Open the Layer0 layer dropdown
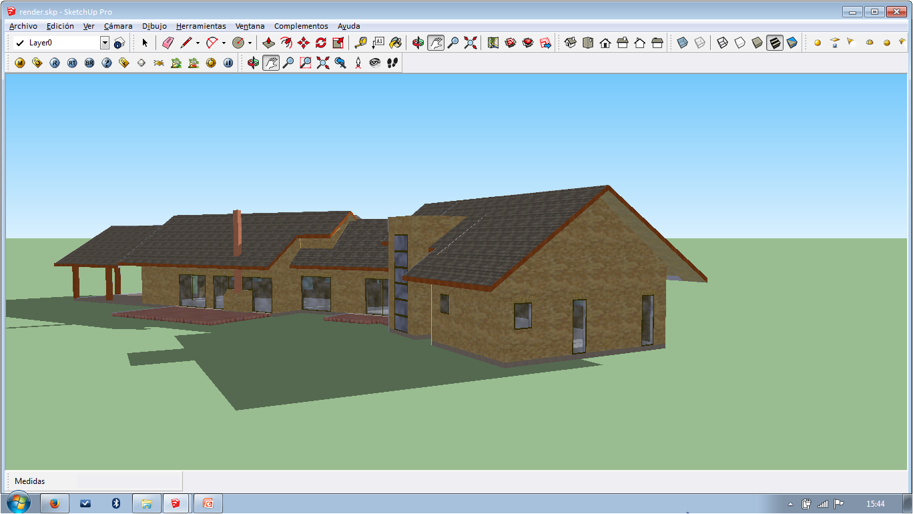 (x=105, y=43)
